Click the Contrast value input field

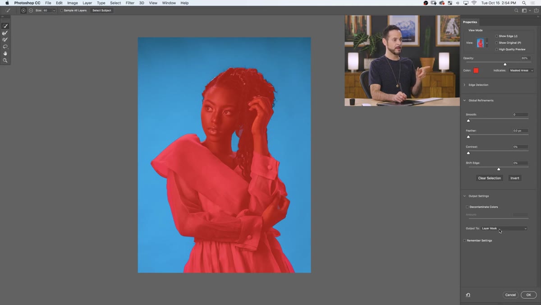click(520, 147)
